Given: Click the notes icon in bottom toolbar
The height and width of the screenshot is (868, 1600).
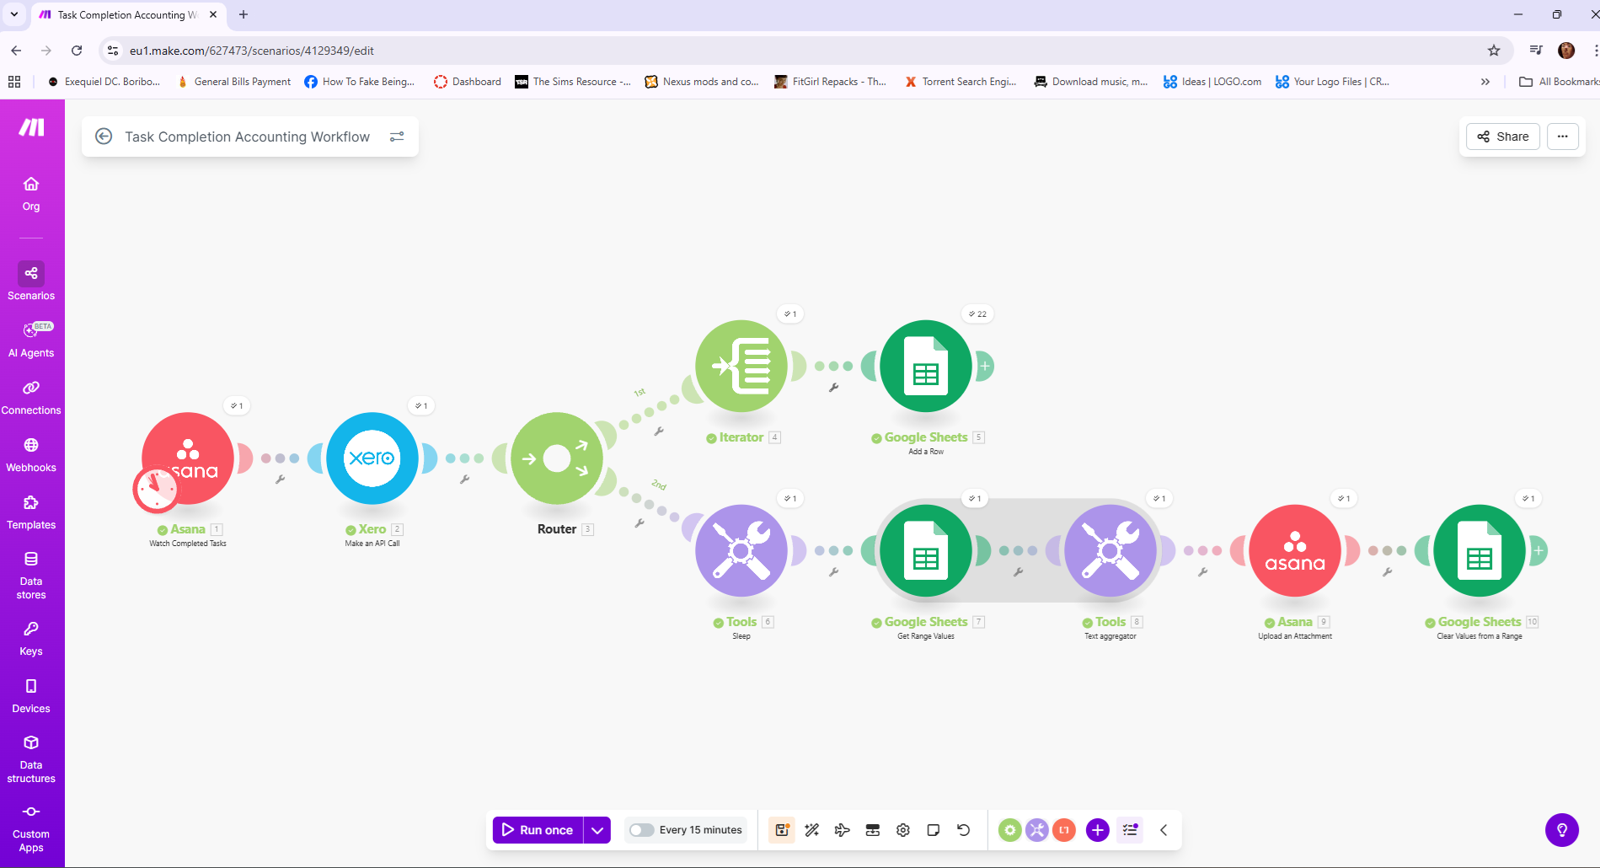Looking at the screenshot, I should click(934, 830).
